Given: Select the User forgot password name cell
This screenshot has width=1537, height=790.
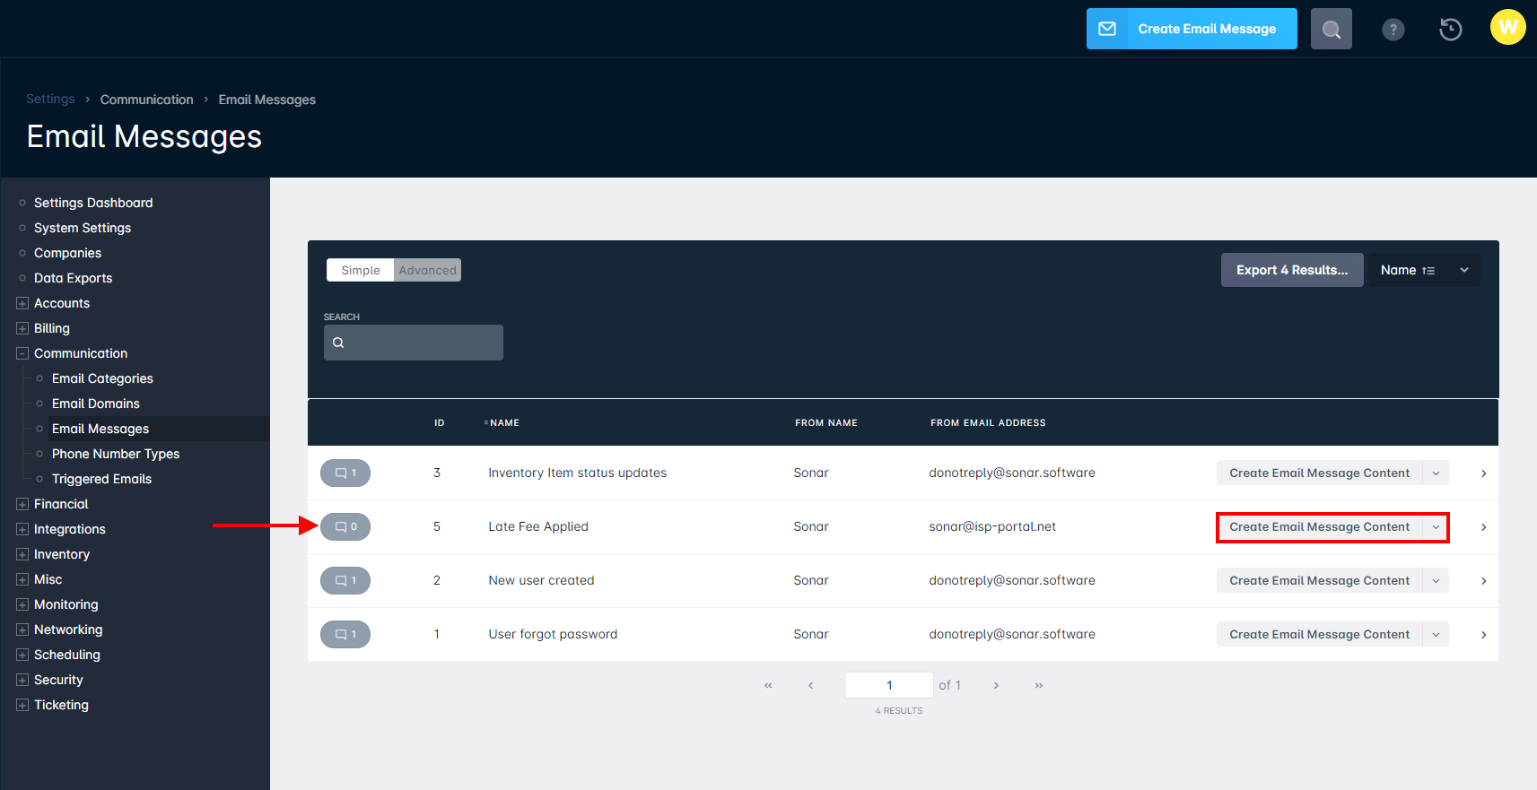Looking at the screenshot, I should coord(553,634).
